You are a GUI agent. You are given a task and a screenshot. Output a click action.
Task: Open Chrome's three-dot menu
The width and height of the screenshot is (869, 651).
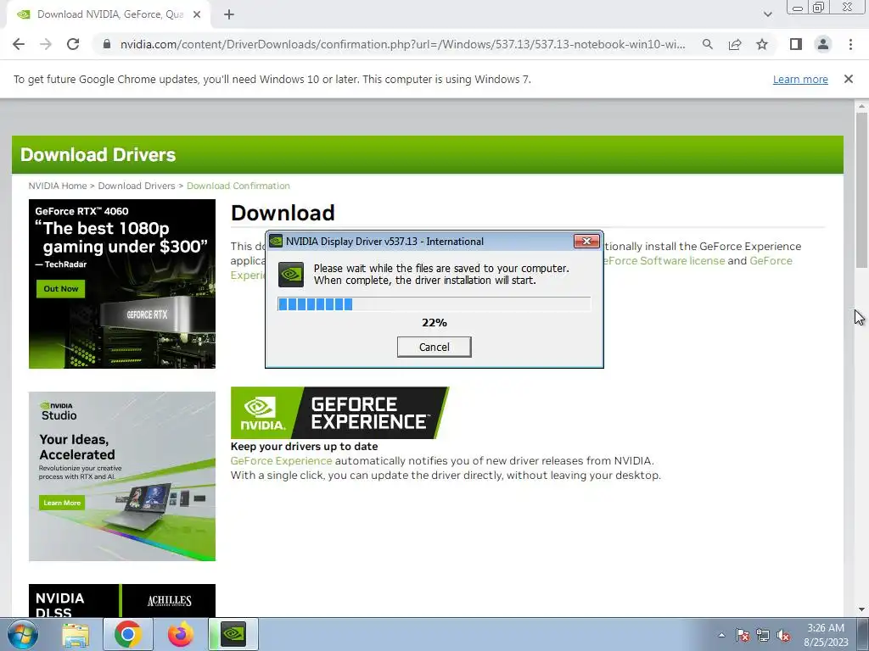click(x=850, y=44)
